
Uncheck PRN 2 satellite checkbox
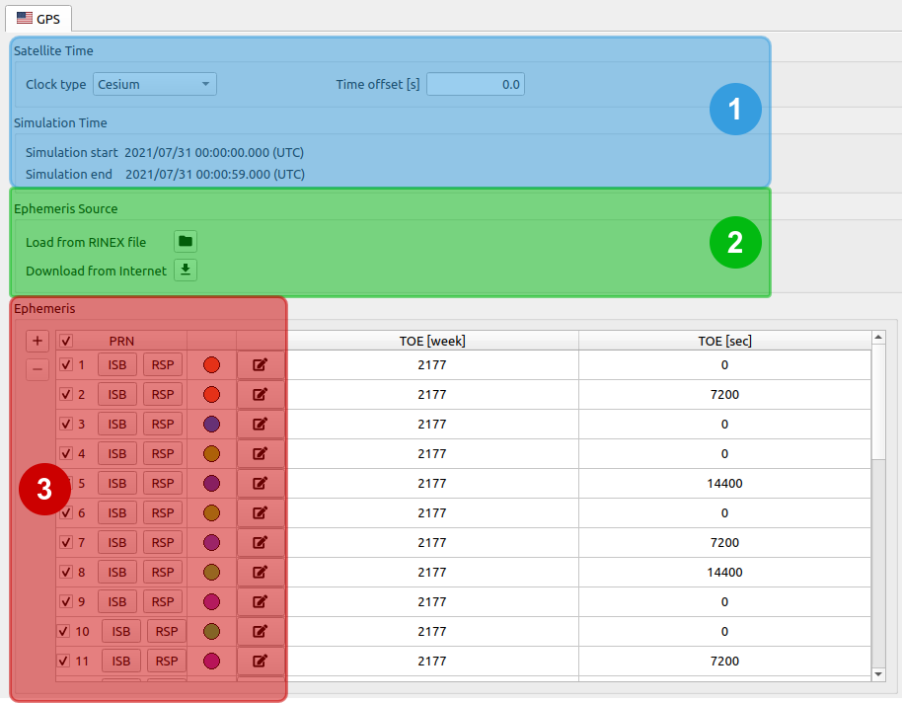(x=66, y=395)
